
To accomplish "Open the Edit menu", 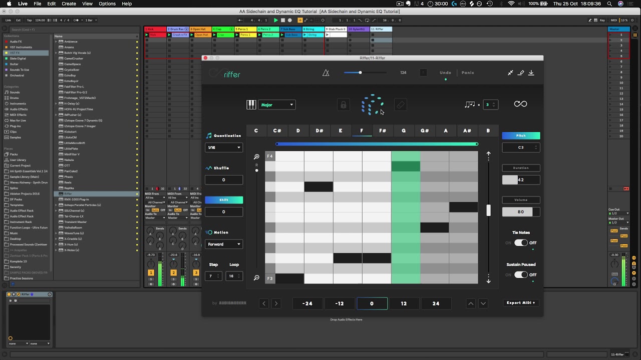I will (52, 3).
